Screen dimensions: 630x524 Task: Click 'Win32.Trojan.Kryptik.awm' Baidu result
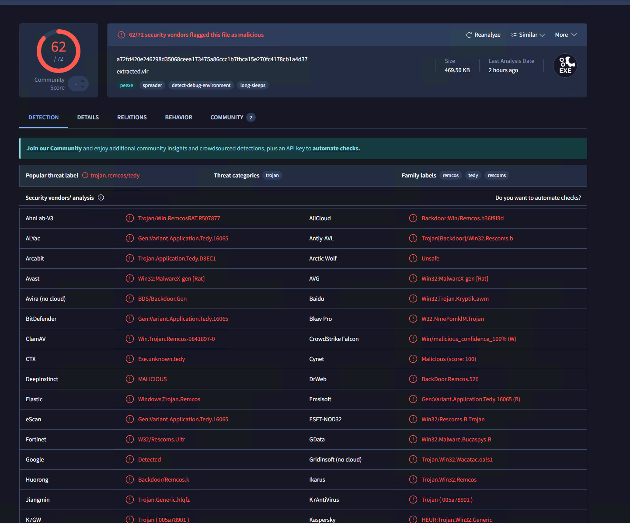click(455, 299)
